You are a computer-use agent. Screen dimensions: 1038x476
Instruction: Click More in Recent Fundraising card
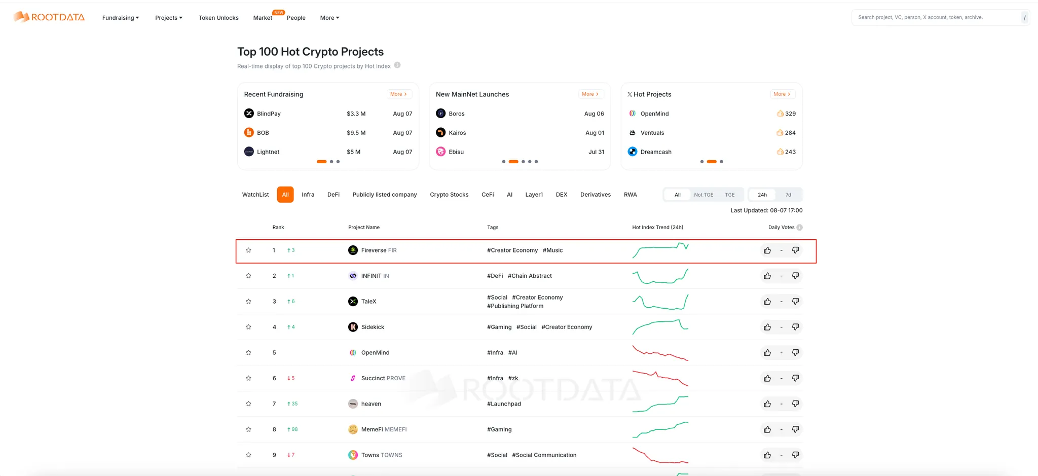[398, 94]
